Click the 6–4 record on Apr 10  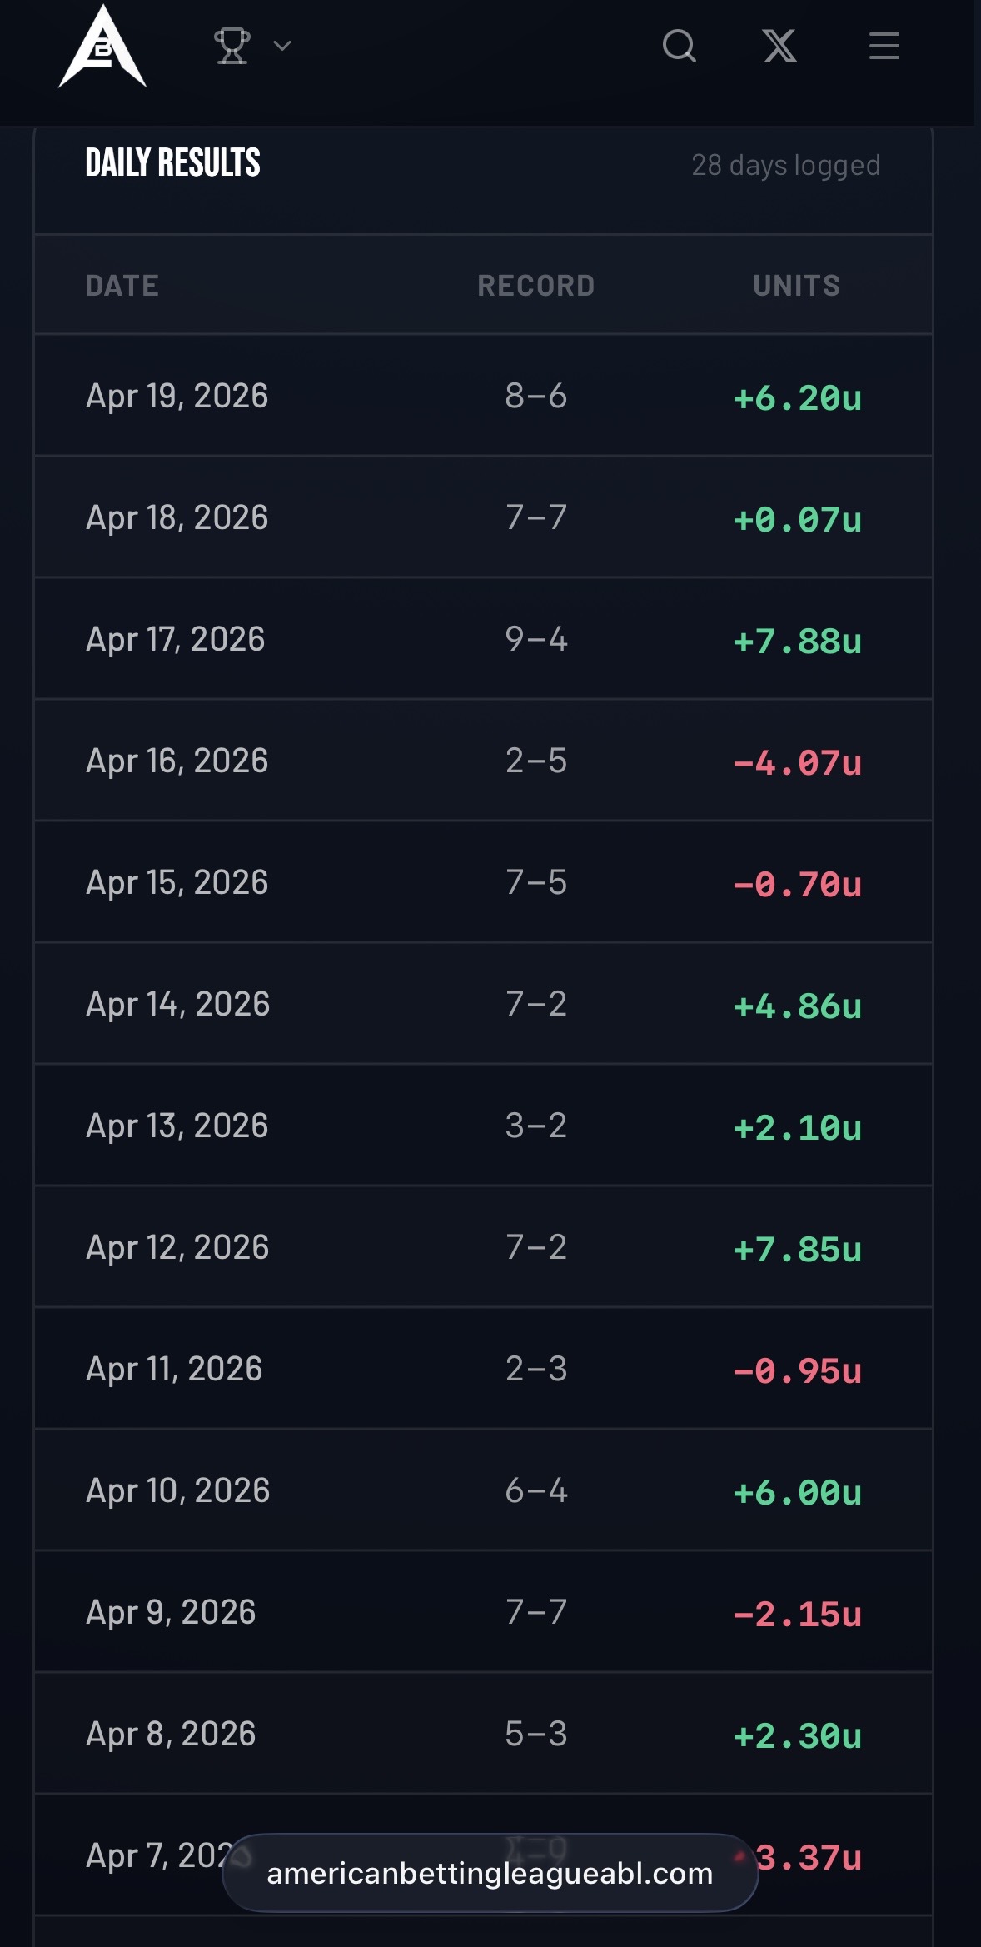535,1490
